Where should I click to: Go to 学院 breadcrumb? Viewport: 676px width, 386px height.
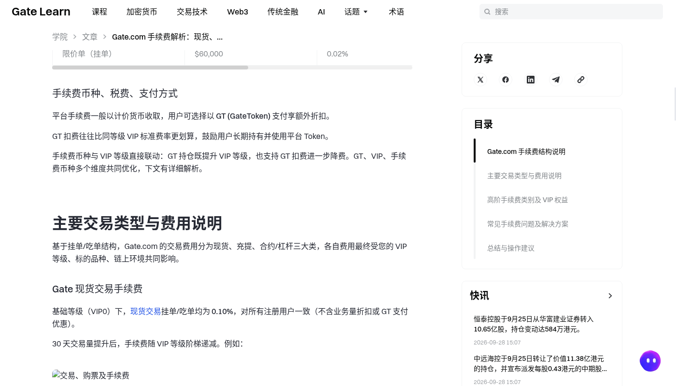60,37
